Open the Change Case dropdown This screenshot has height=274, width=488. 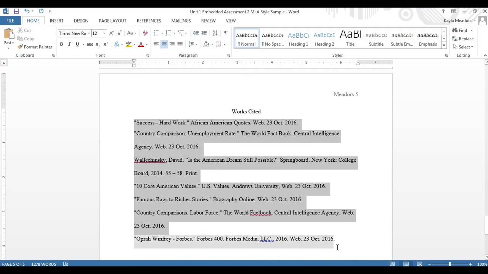click(x=132, y=33)
